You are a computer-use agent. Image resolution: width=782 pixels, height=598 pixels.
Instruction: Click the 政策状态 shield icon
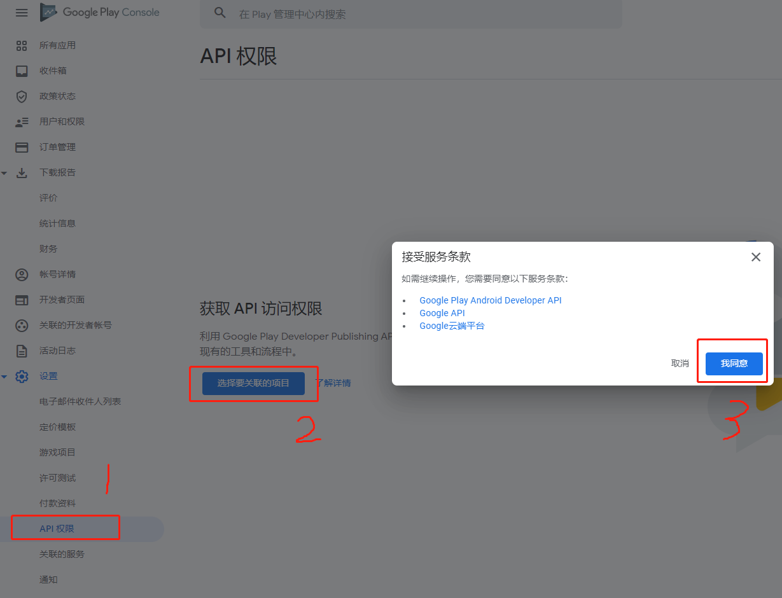pos(22,96)
